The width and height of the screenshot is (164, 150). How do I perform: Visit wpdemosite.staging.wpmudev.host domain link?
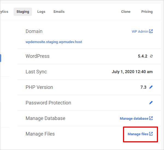pos(54,42)
